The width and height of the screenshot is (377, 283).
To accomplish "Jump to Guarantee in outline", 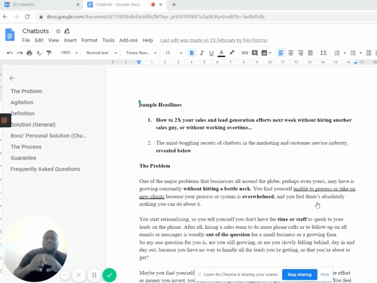I will (23, 158).
